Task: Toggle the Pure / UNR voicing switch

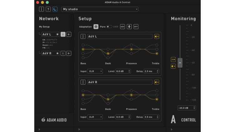Action: pos(109,27)
